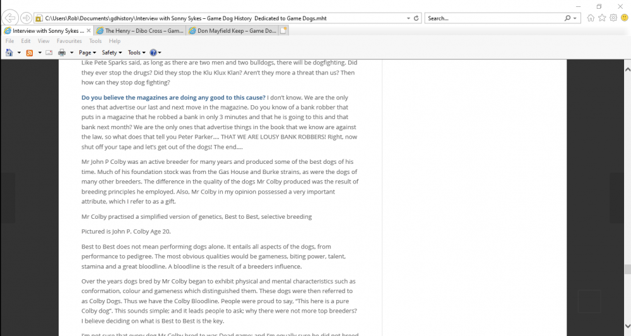Open the Help menu

tap(115, 41)
